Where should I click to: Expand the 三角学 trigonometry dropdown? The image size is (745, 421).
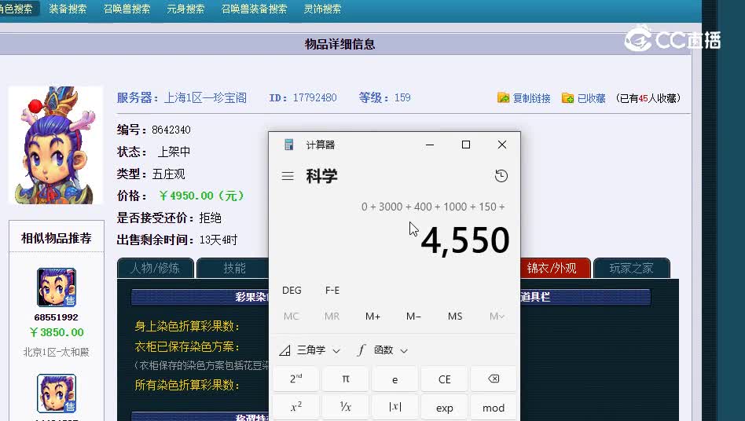pyautogui.click(x=310, y=350)
